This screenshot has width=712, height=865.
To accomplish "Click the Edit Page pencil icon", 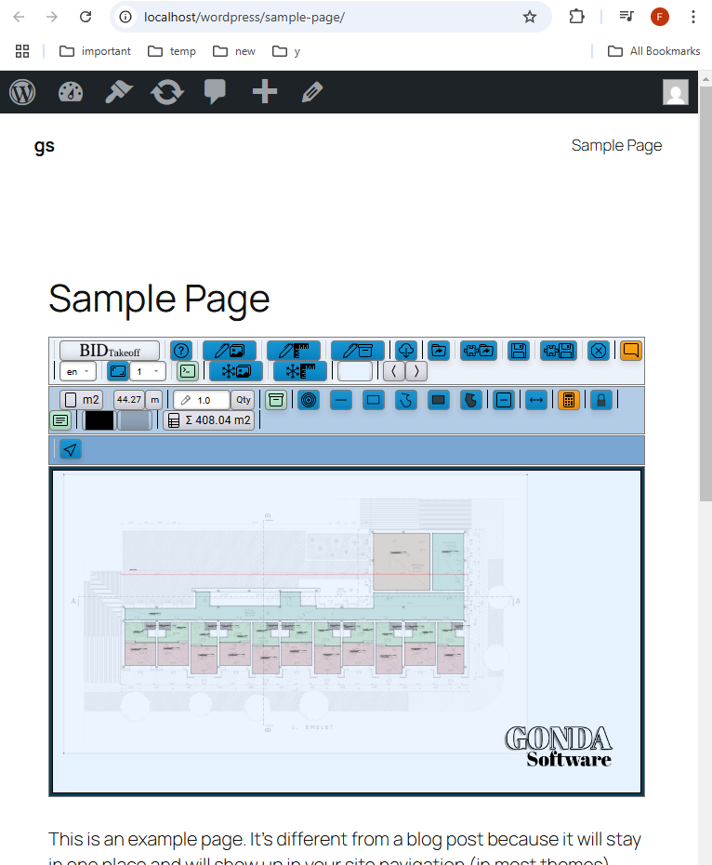I will click(312, 92).
